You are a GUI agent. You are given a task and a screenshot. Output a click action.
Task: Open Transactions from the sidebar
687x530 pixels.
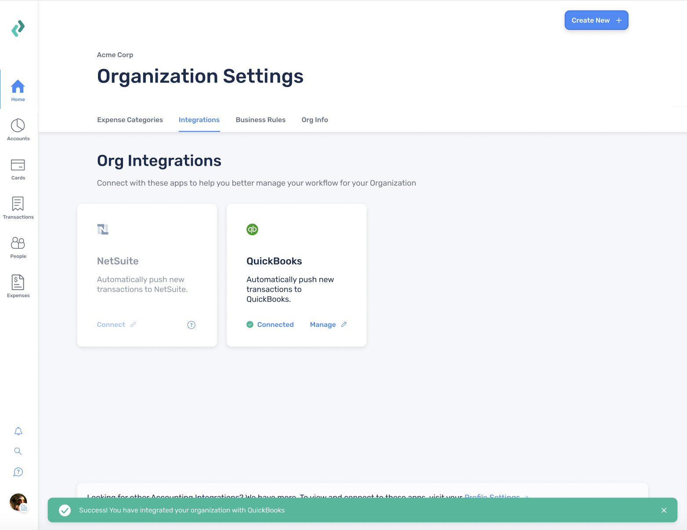(18, 208)
